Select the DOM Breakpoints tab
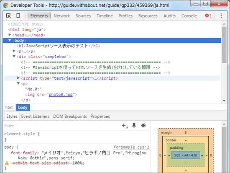Image resolution: width=230 pixels, height=173 pixels. click(70, 116)
